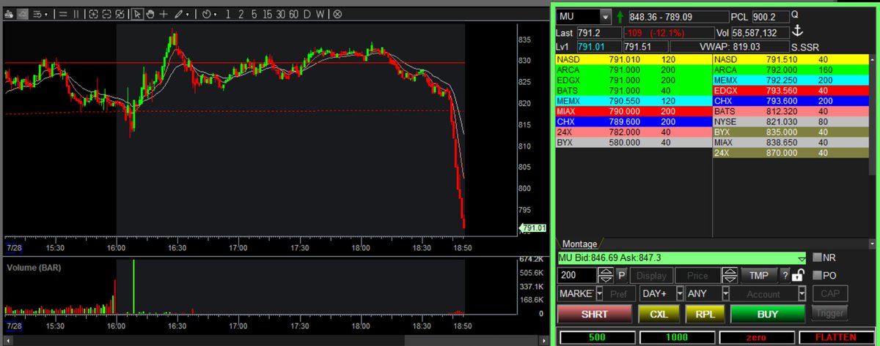Switch chart to 5 minute timeframe

(x=254, y=14)
